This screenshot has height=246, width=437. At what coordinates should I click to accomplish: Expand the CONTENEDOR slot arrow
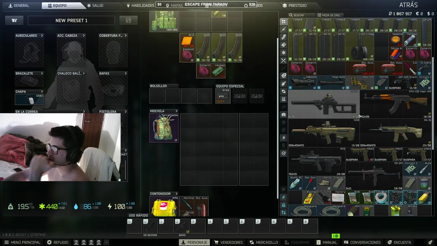pyautogui.click(x=177, y=194)
